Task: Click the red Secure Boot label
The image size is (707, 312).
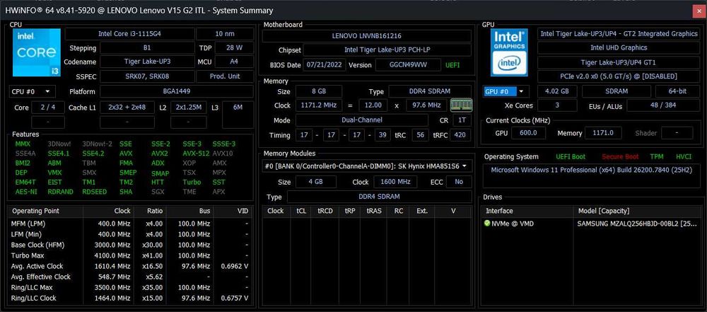Action: pos(621,156)
